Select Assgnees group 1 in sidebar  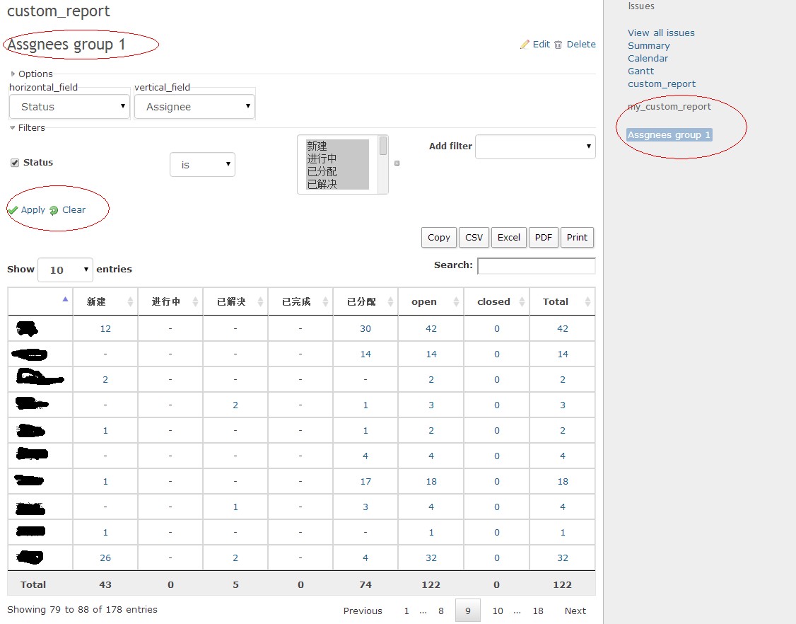pos(669,135)
